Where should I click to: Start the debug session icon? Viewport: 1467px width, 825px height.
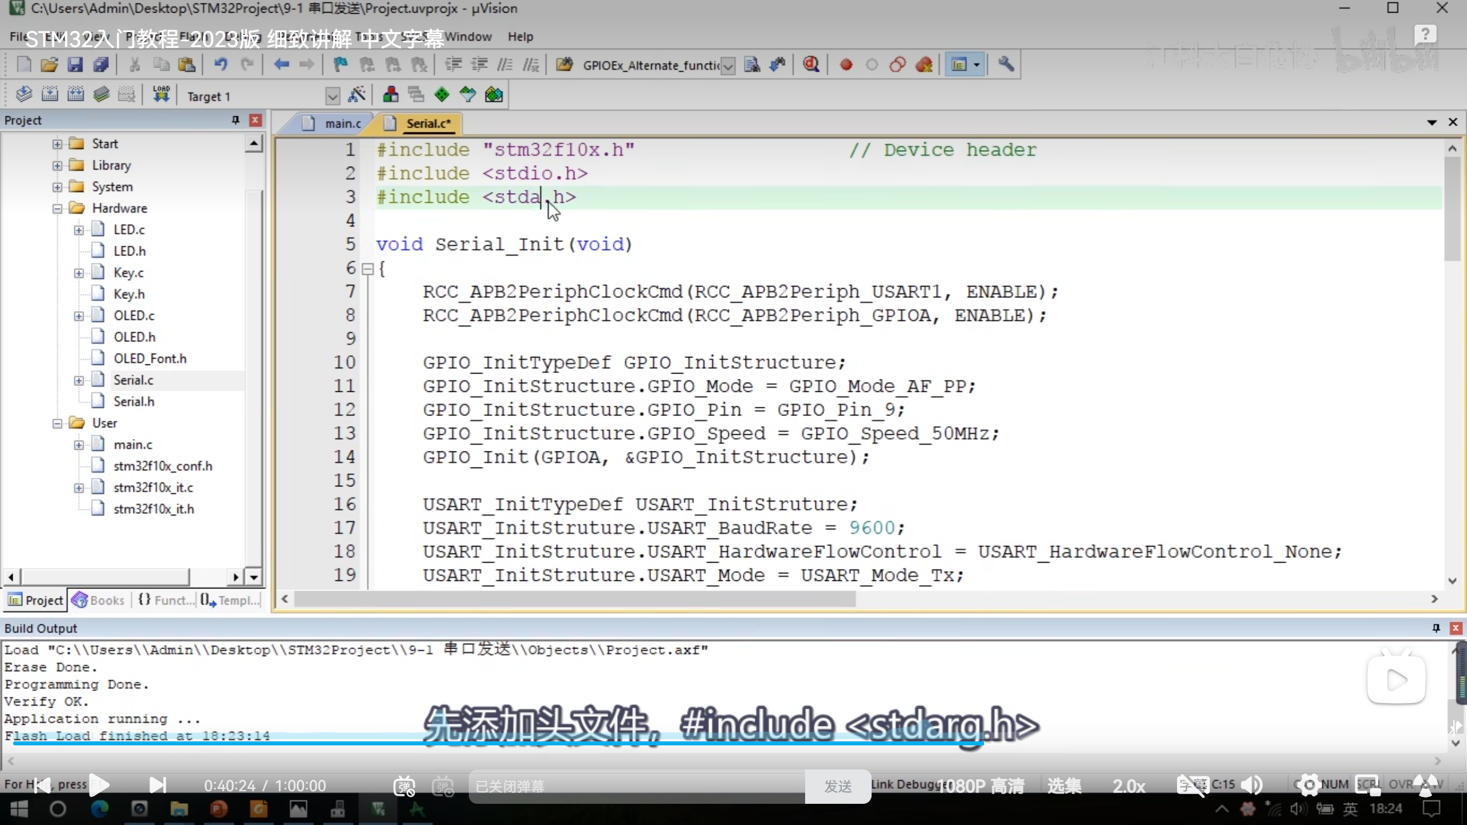pos(811,65)
